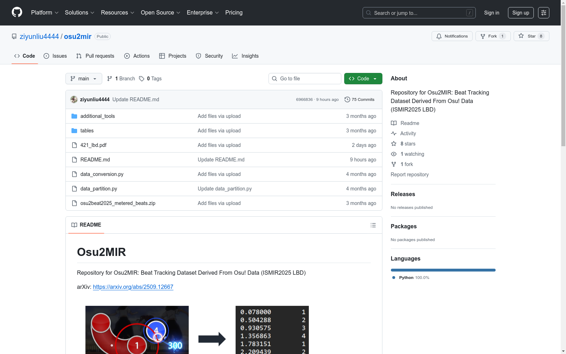Star the osu2mir repository

coord(531,36)
